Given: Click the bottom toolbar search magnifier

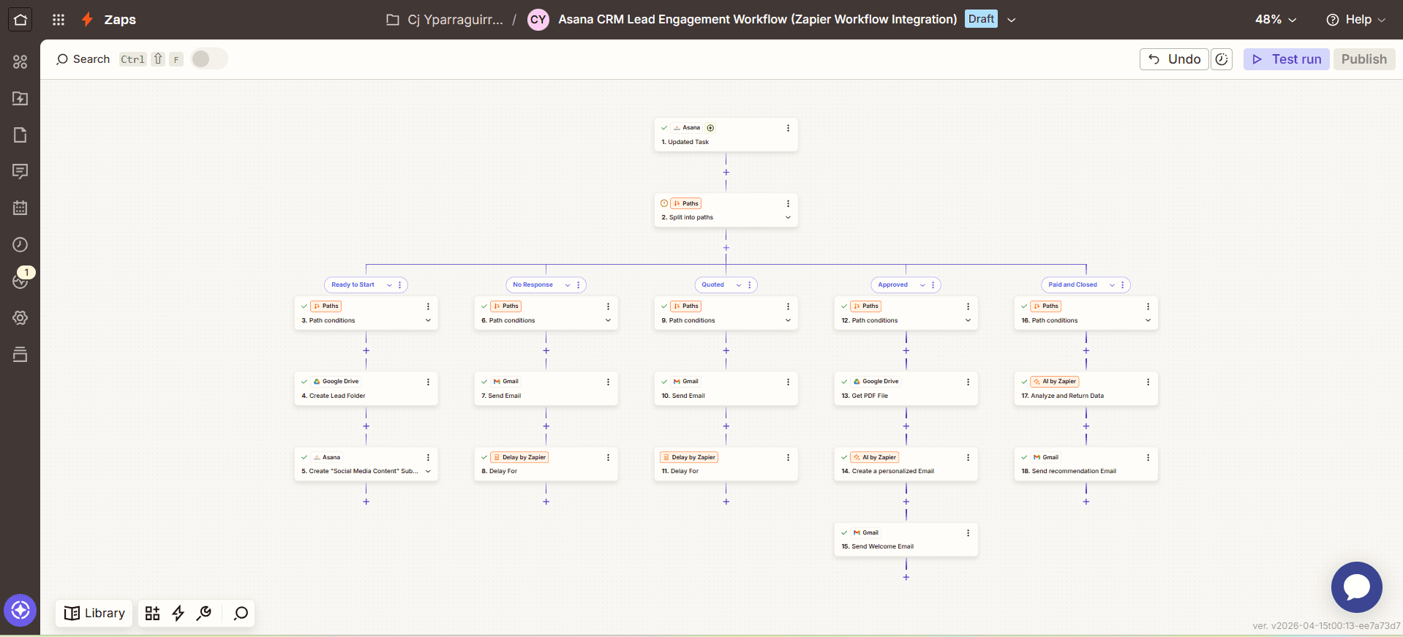Looking at the screenshot, I should (x=241, y=613).
